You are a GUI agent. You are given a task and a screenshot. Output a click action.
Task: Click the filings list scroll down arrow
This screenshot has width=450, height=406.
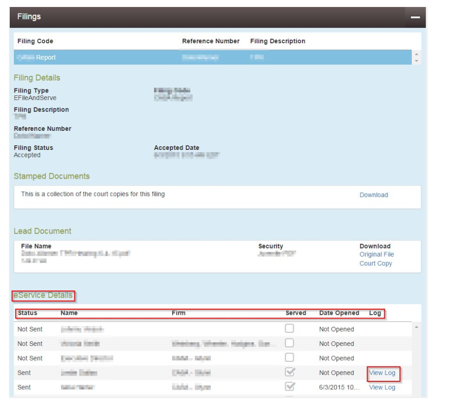point(416,61)
